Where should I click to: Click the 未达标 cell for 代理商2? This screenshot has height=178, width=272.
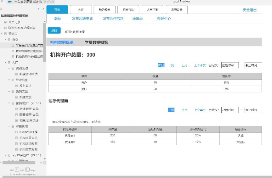pos(241,142)
